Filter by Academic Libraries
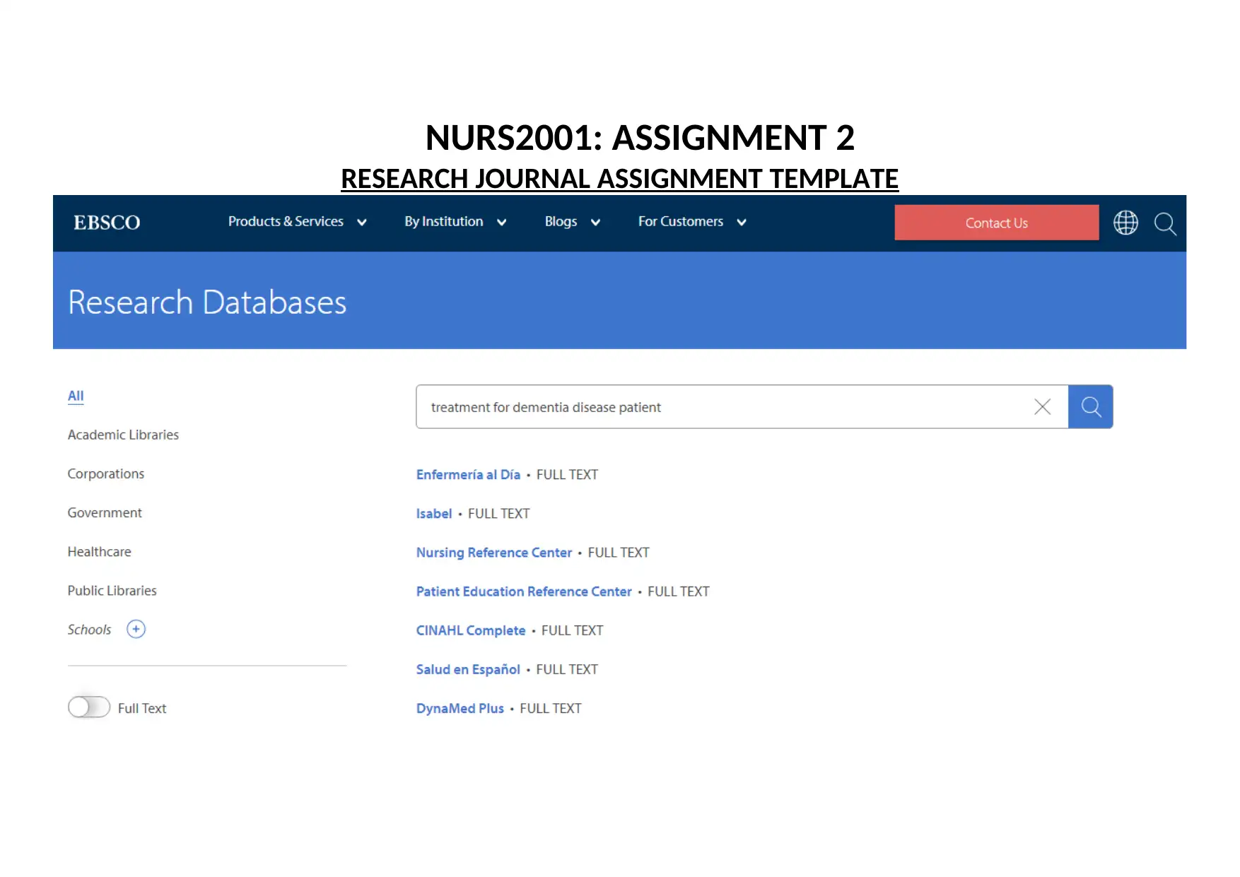 (x=123, y=435)
